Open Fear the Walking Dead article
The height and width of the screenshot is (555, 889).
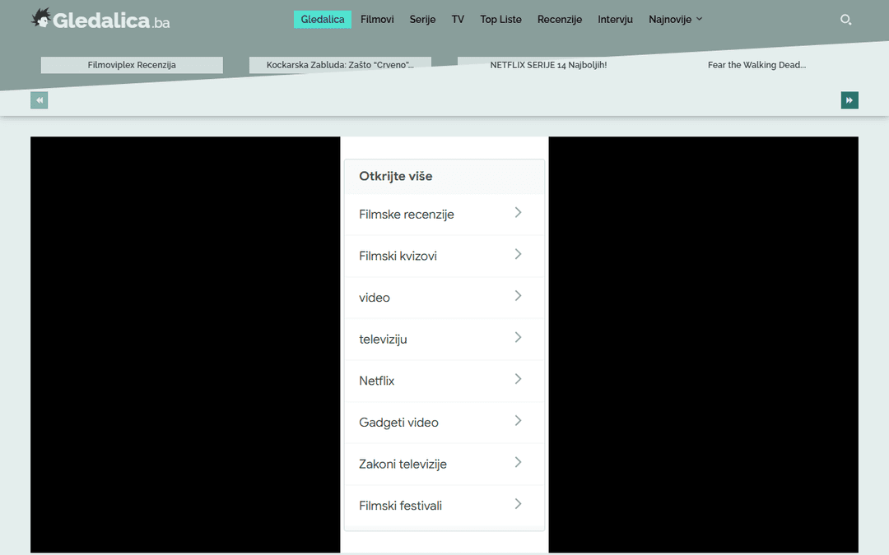pos(756,65)
